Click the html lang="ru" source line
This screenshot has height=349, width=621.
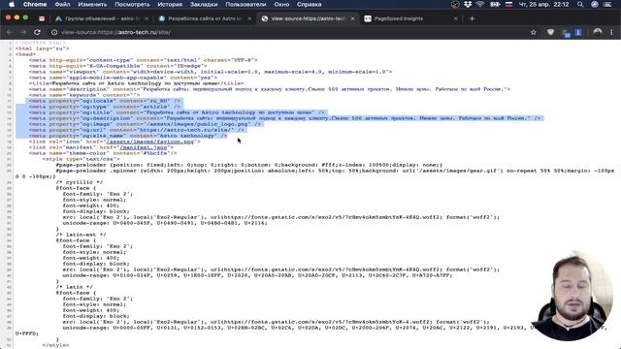tap(43, 48)
